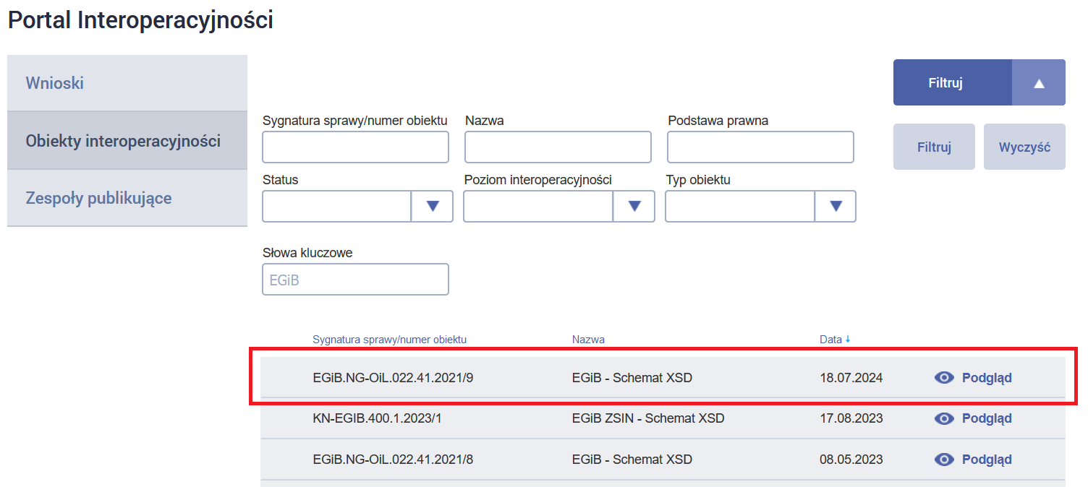Open the Status dropdown arrow
Screen dimensions: 1088x487
(x=433, y=207)
